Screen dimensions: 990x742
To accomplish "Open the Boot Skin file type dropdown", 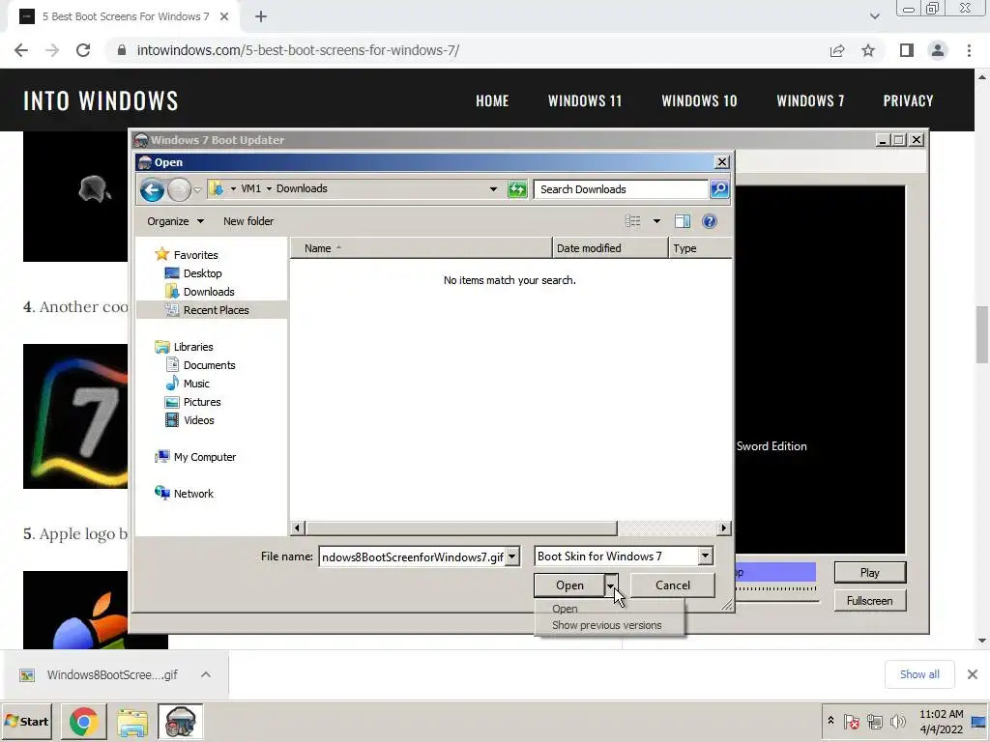I will [705, 556].
